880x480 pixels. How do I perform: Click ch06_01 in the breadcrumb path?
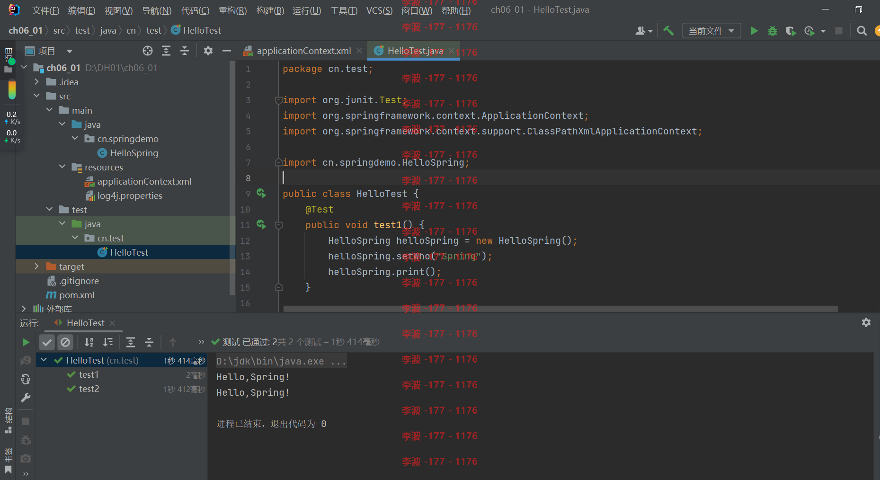25,30
